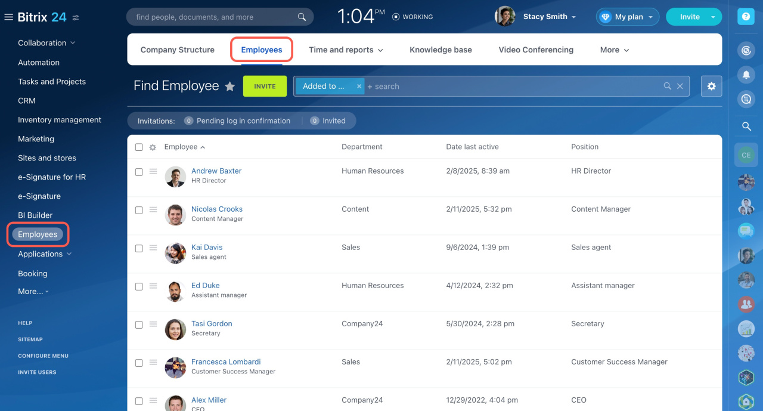Click Pending log in confirmation filter
The height and width of the screenshot is (411, 763).
point(237,120)
